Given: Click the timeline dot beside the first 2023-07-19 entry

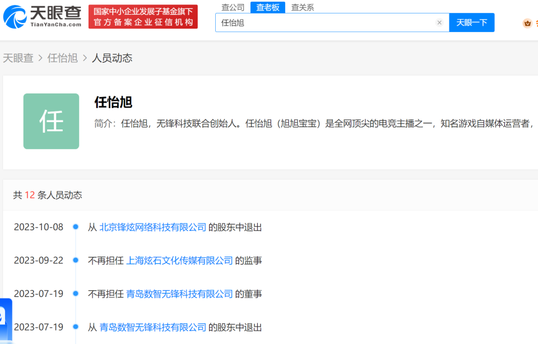Looking at the screenshot, I should point(76,293).
